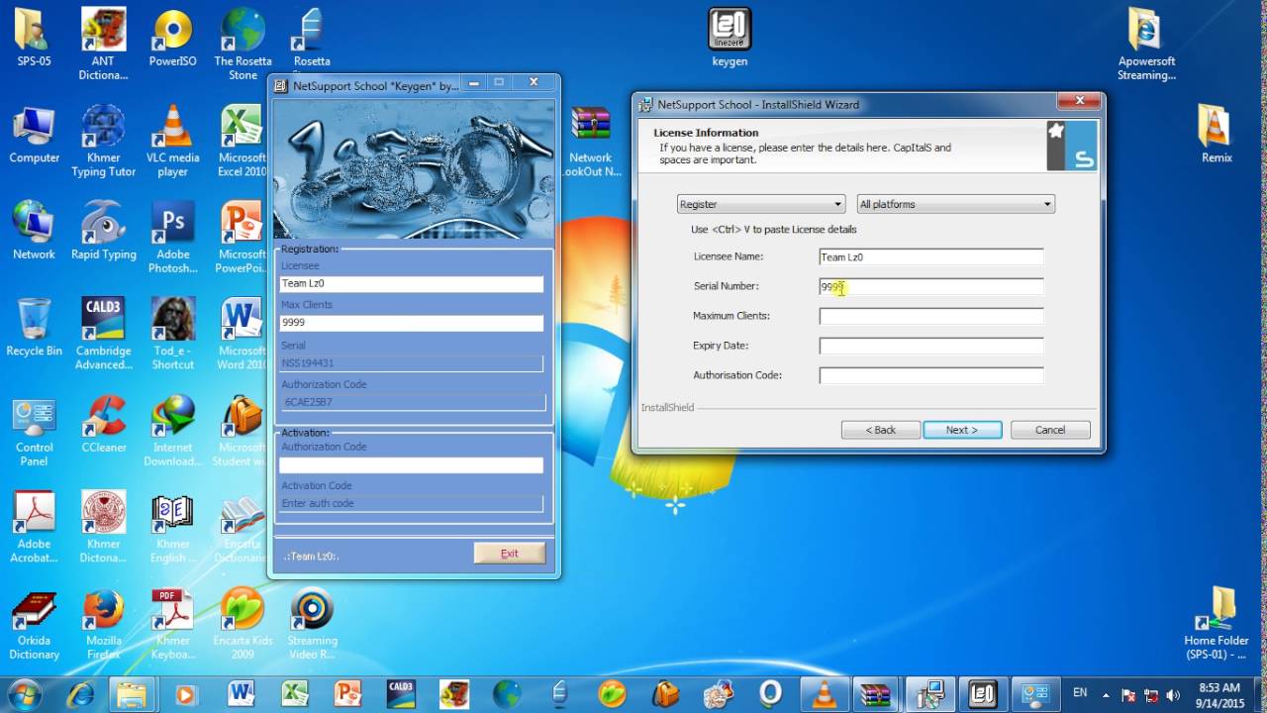Open the ANT Dictionary desktop shortcut

coord(103,46)
